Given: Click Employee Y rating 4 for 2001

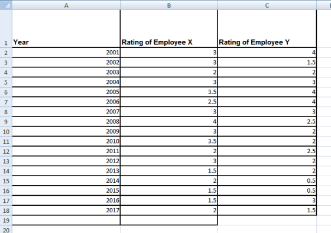Looking at the screenshot, I should pos(267,53).
